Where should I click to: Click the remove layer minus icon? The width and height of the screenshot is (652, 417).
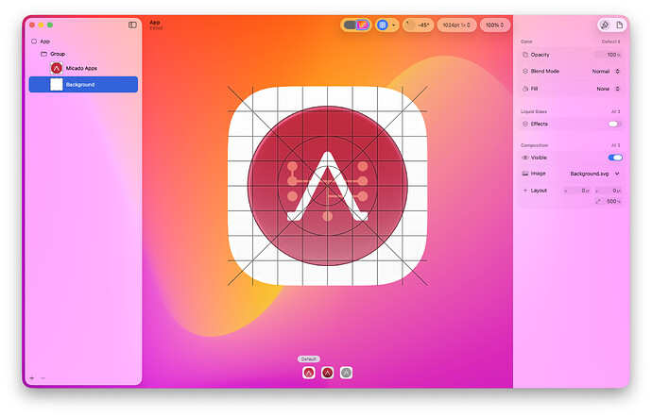click(43, 377)
